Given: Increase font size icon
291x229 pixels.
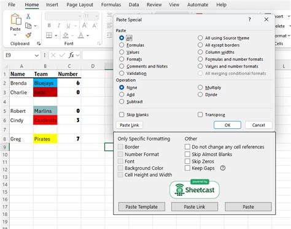Looking at the screenshot, I should click(85, 26).
